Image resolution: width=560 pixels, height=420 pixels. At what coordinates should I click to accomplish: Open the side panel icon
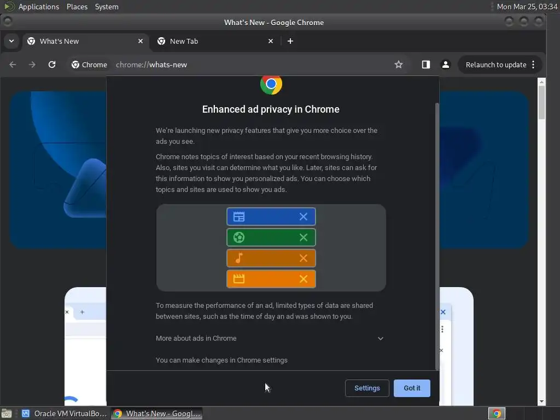(x=425, y=65)
